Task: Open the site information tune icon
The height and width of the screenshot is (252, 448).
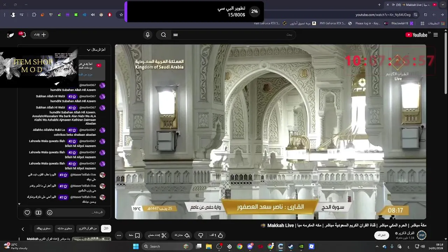Action: coord(415,15)
